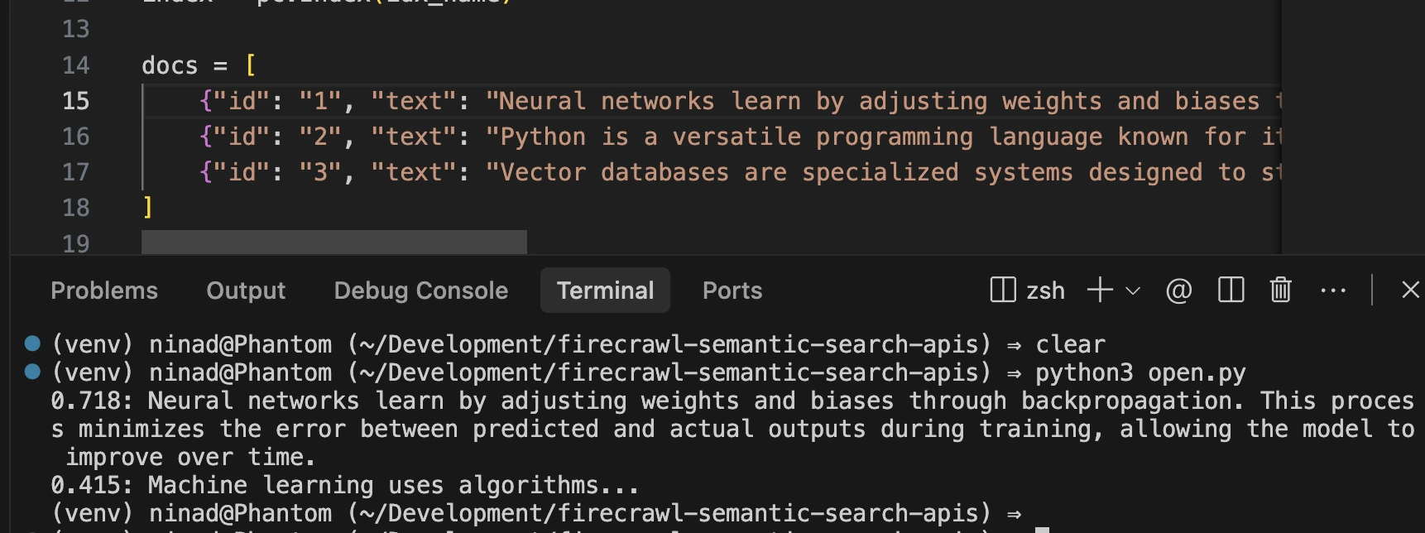
Task: Click the closing bracket on line 18
Action: pyautogui.click(x=148, y=207)
